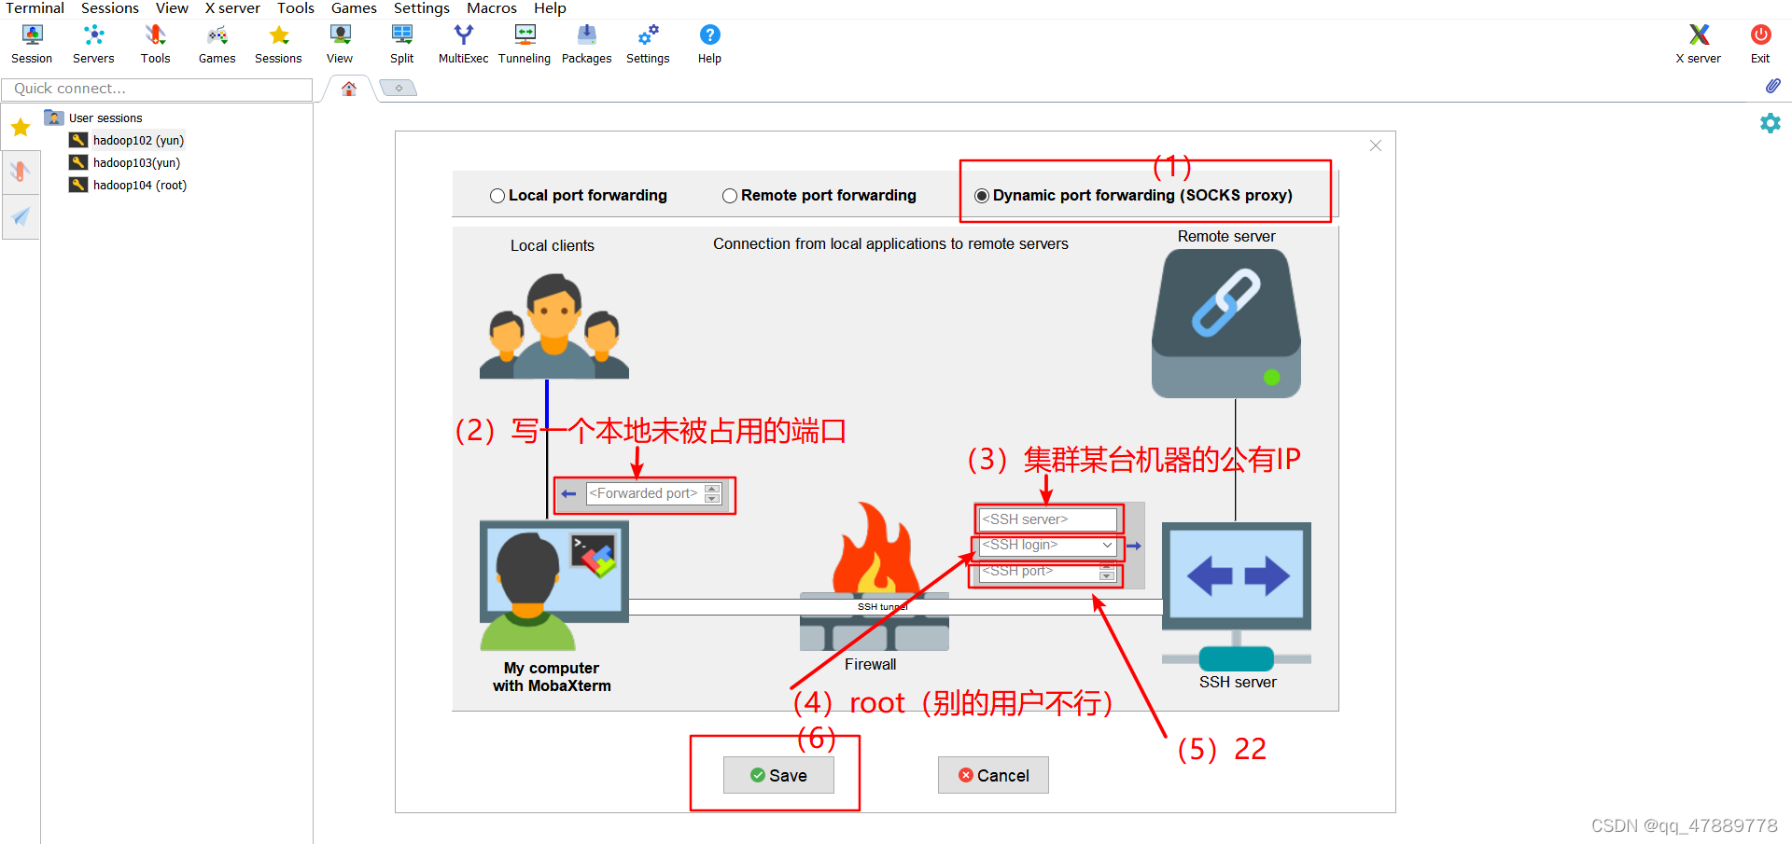Click the Local clients people icon
This screenshot has height=844, width=1792.
point(554,325)
